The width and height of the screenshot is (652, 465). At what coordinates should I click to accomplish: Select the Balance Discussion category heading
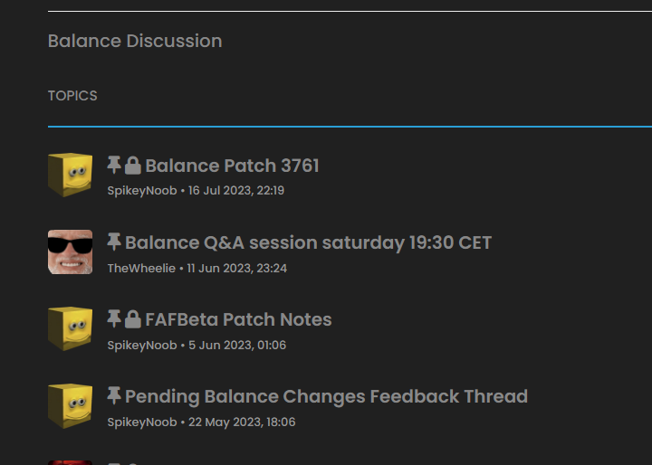(135, 41)
